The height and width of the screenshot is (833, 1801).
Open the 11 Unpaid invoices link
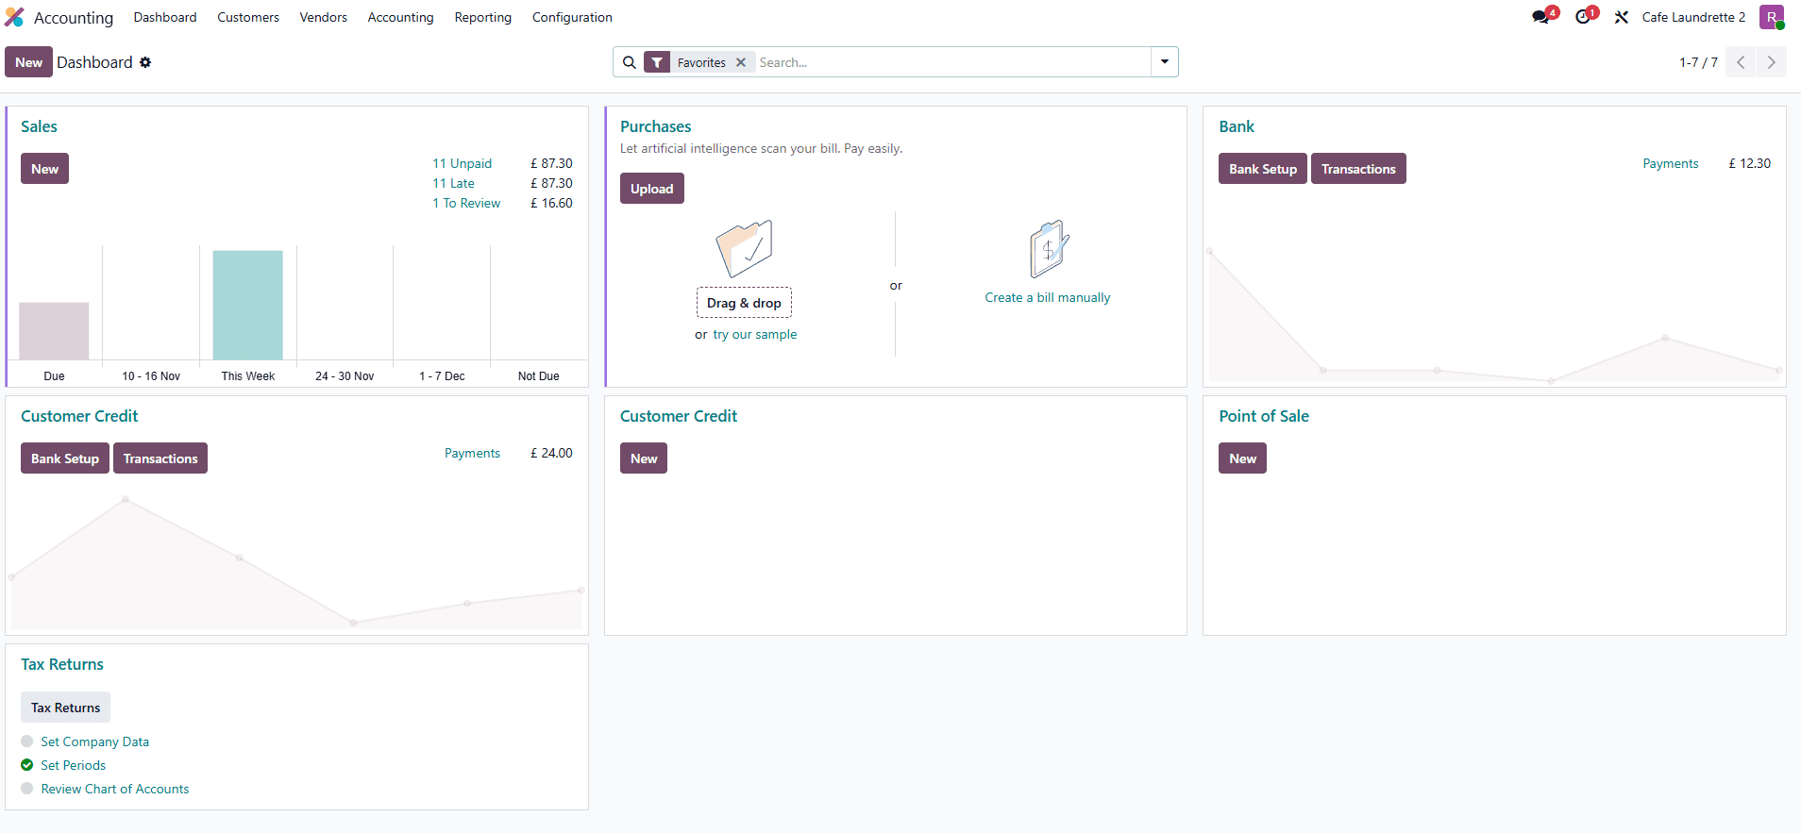tap(463, 163)
